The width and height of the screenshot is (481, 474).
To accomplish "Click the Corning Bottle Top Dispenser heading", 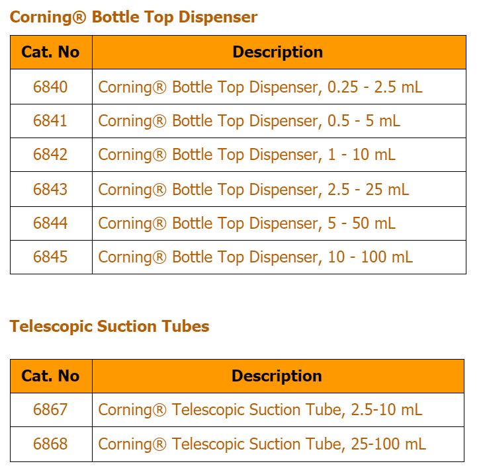I will click(x=134, y=17).
